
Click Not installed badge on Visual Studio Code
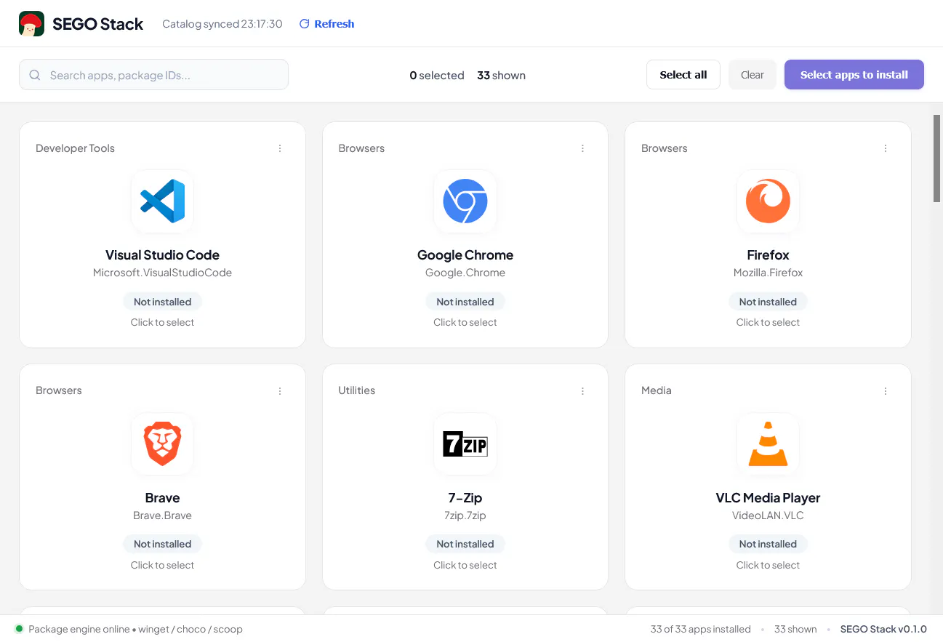coord(162,302)
